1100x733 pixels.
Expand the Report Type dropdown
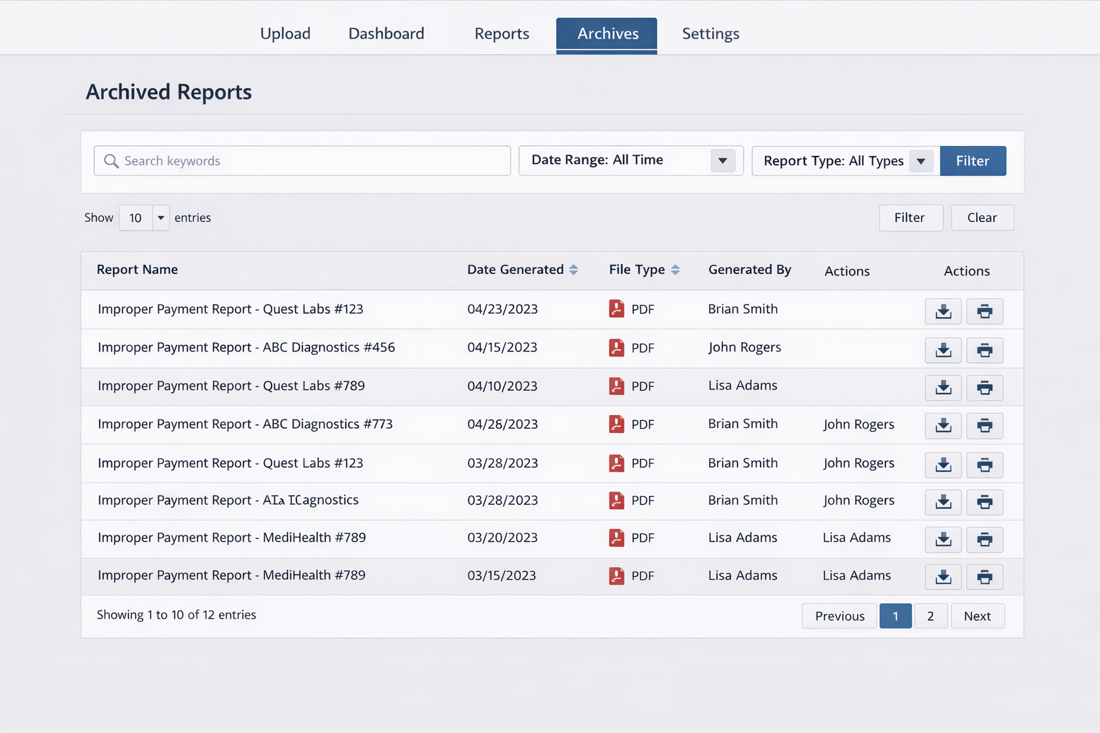[x=921, y=161]
